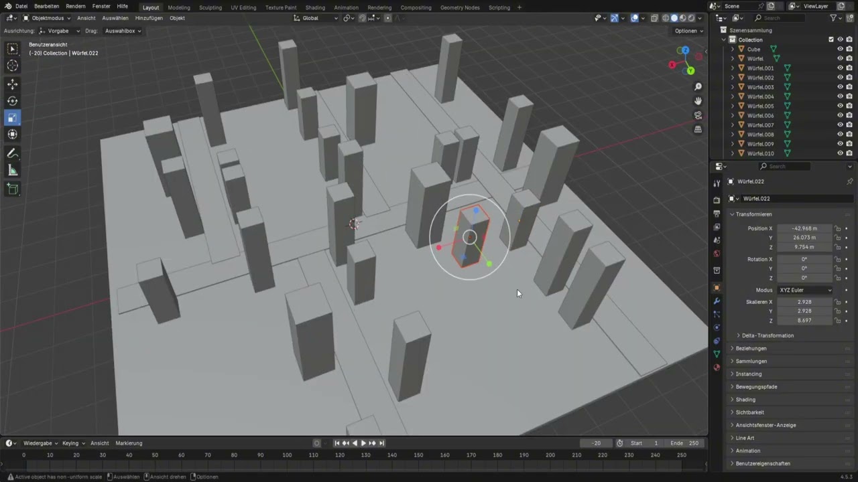858x482 pixels.
Task: Switch to the Modeling workspace tab
Action: (x=179, y=7)
